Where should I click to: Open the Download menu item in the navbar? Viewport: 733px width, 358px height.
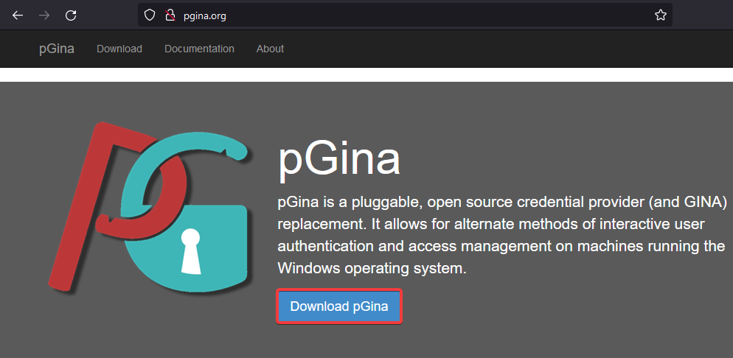click(x=119, y=49)
